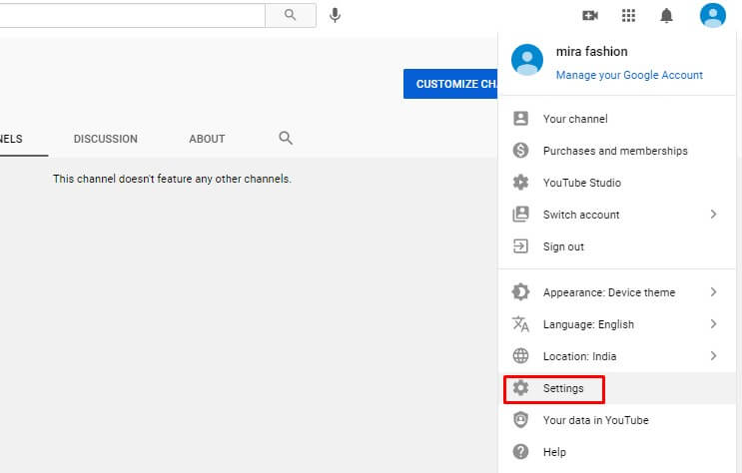Open YouTube Studio menu entry
This screenshot has width=742, height=473.
[x=616, y=182]
